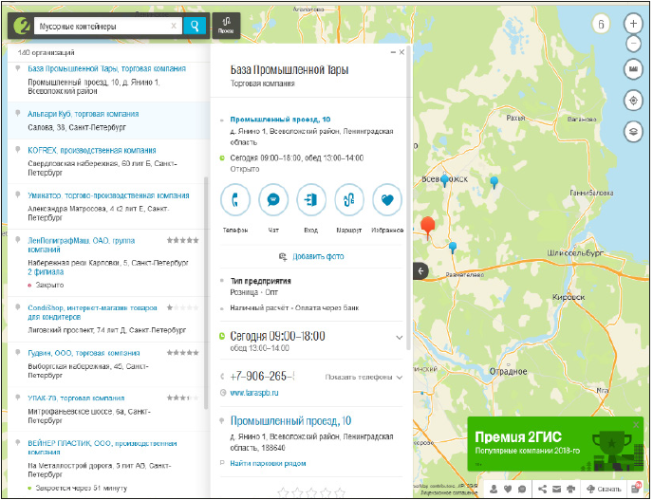653x500 pixels.
Task: Open the user profile icon in bottom bar
Action: [494, 489]
